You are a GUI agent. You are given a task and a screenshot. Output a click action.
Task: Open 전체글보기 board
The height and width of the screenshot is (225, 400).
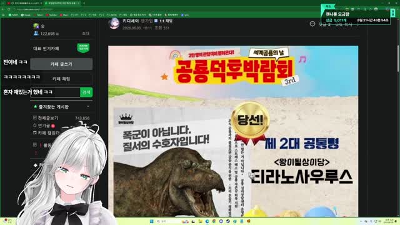(x=48, y=118)
